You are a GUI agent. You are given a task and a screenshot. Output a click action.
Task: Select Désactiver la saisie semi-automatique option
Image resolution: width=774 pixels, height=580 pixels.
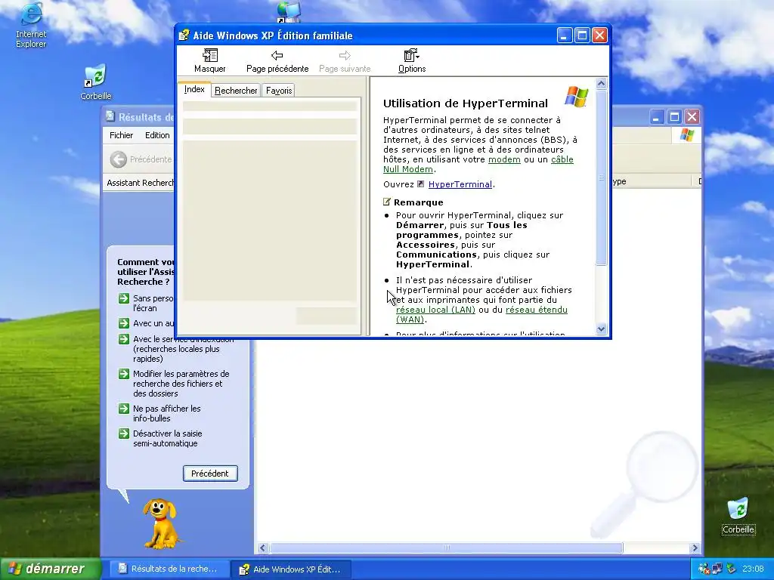click(167, 439)
